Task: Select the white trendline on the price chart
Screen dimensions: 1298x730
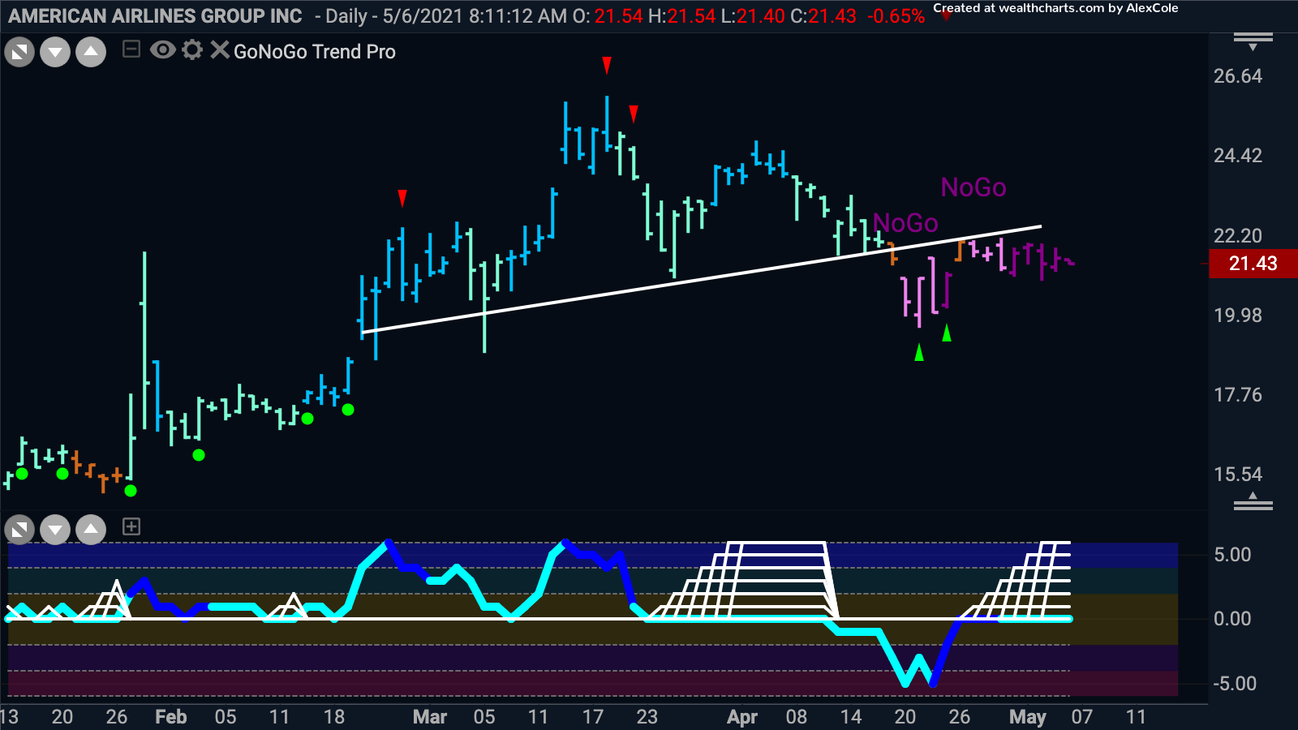Action: [701, 279]
